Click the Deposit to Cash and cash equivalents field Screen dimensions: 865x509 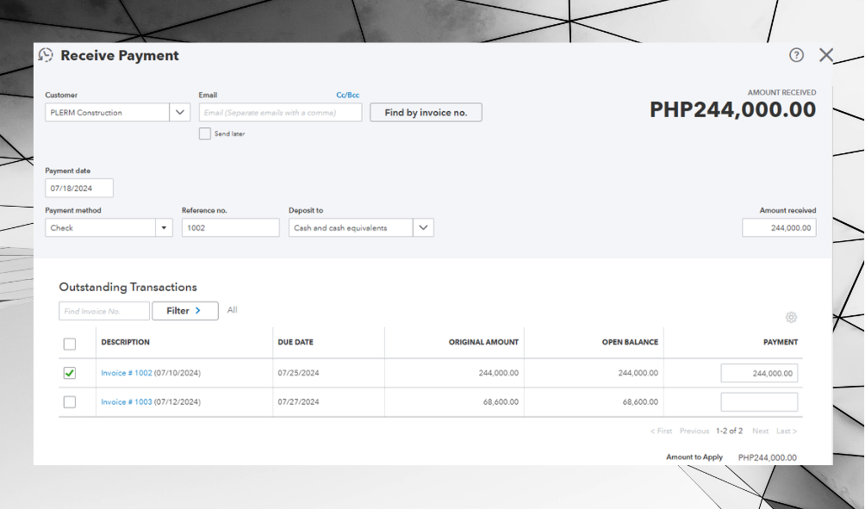pyautogui.click(x=351, y=227)
